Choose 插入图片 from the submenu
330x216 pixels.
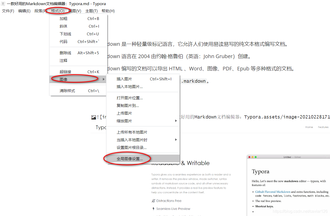click(x=143, y=79)
